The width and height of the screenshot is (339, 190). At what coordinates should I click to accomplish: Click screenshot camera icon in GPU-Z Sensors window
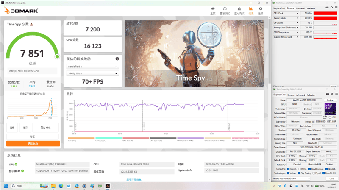pos(327,8)
